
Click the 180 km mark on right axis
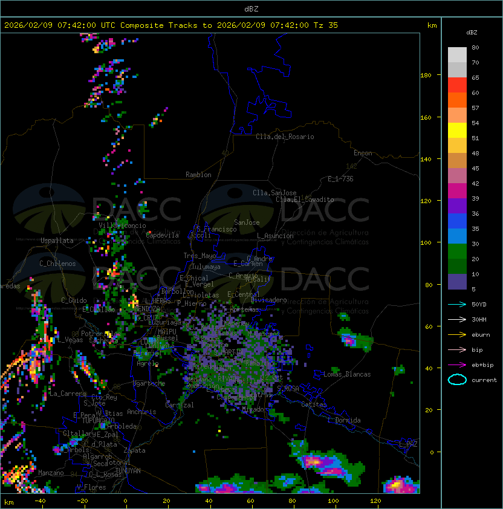pos(426,75)
